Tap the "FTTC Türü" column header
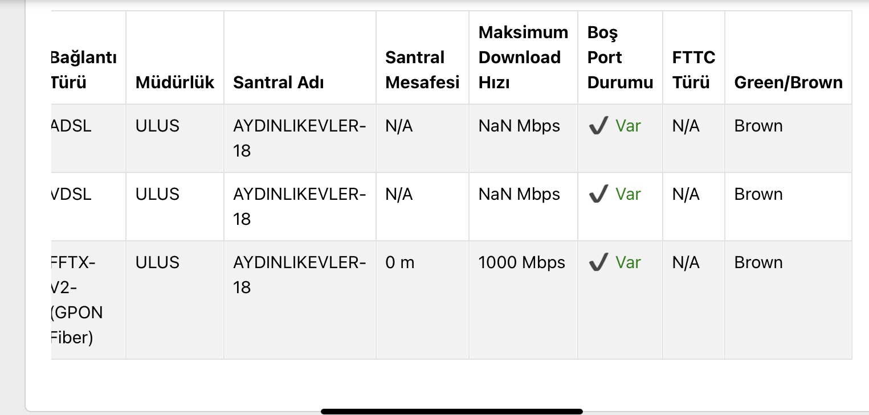This screenshot has width=869, height=415. tap(693, 70)
